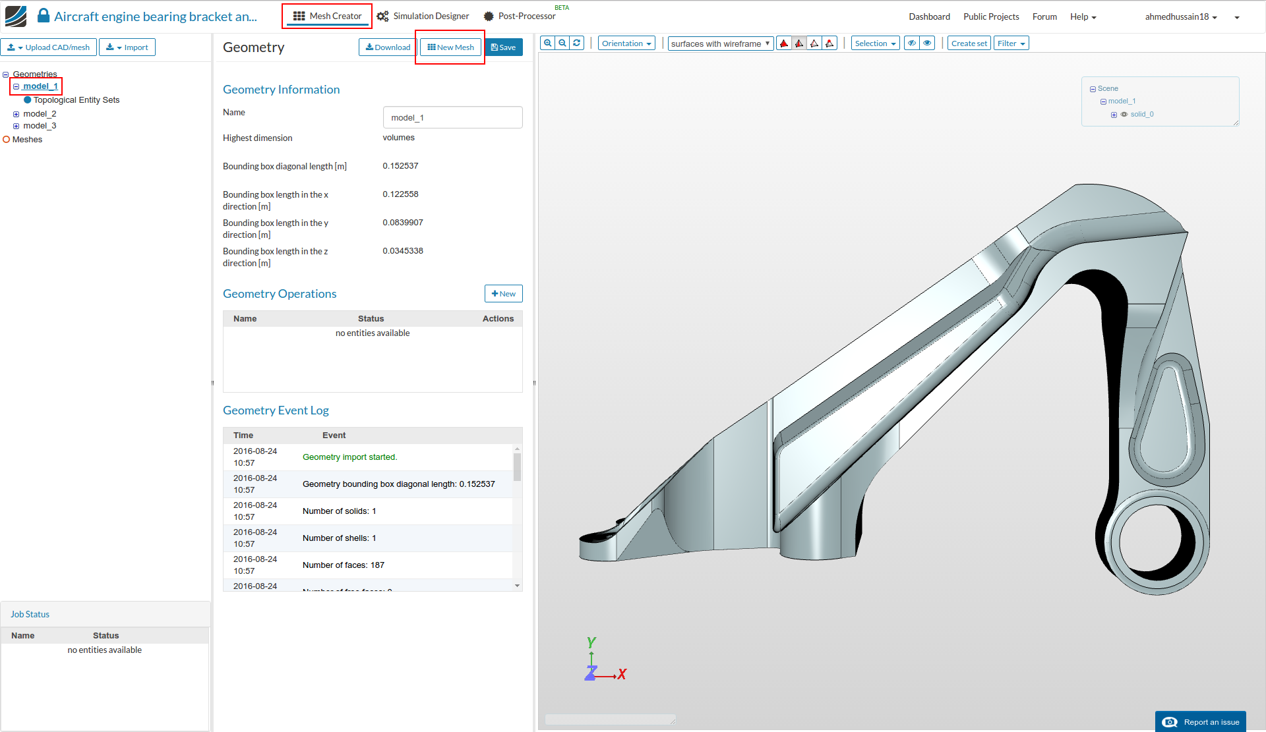Click the New Mesh button
The image size is (1266, 732).
[x=451, y=47]
